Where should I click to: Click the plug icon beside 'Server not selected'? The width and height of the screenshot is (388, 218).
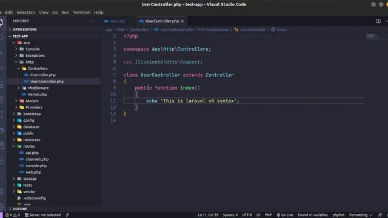click(67, 215)
